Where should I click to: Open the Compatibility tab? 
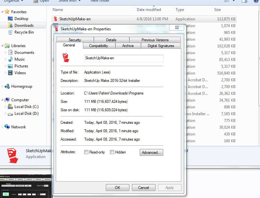coord(99,45)
